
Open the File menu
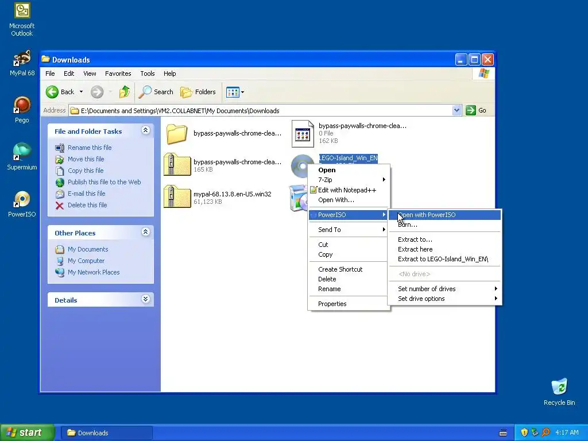pos(50,73)
